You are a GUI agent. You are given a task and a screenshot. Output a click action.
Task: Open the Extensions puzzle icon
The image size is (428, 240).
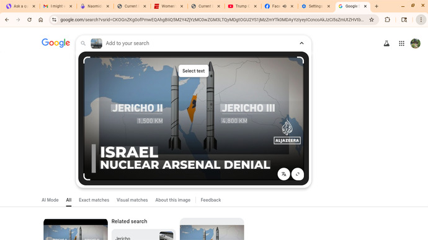(387, 20)
